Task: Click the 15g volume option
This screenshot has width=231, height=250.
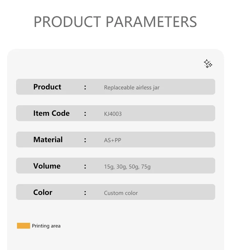Action: point(108,167)
